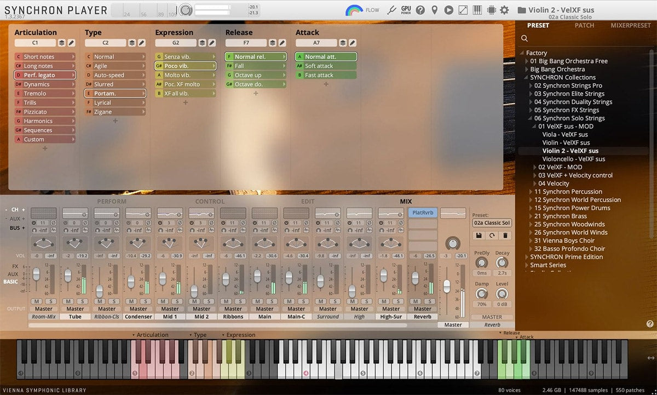Expand 11 Synchron Percussion folder
The height and width of the screenshot is (395, 657).
pos(531,192)
